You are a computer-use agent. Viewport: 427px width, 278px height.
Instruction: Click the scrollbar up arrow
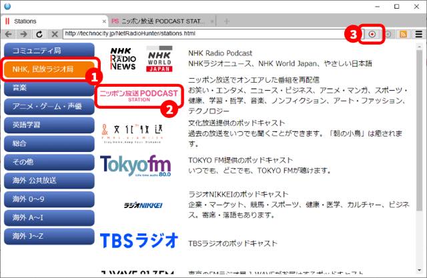[x=420, y=47]
